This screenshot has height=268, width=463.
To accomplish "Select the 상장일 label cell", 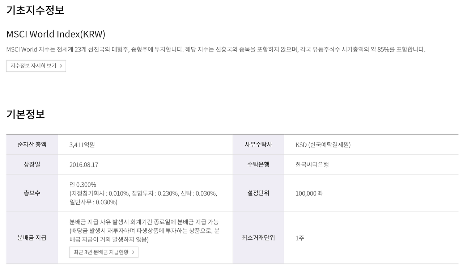I will click(32, 164).
